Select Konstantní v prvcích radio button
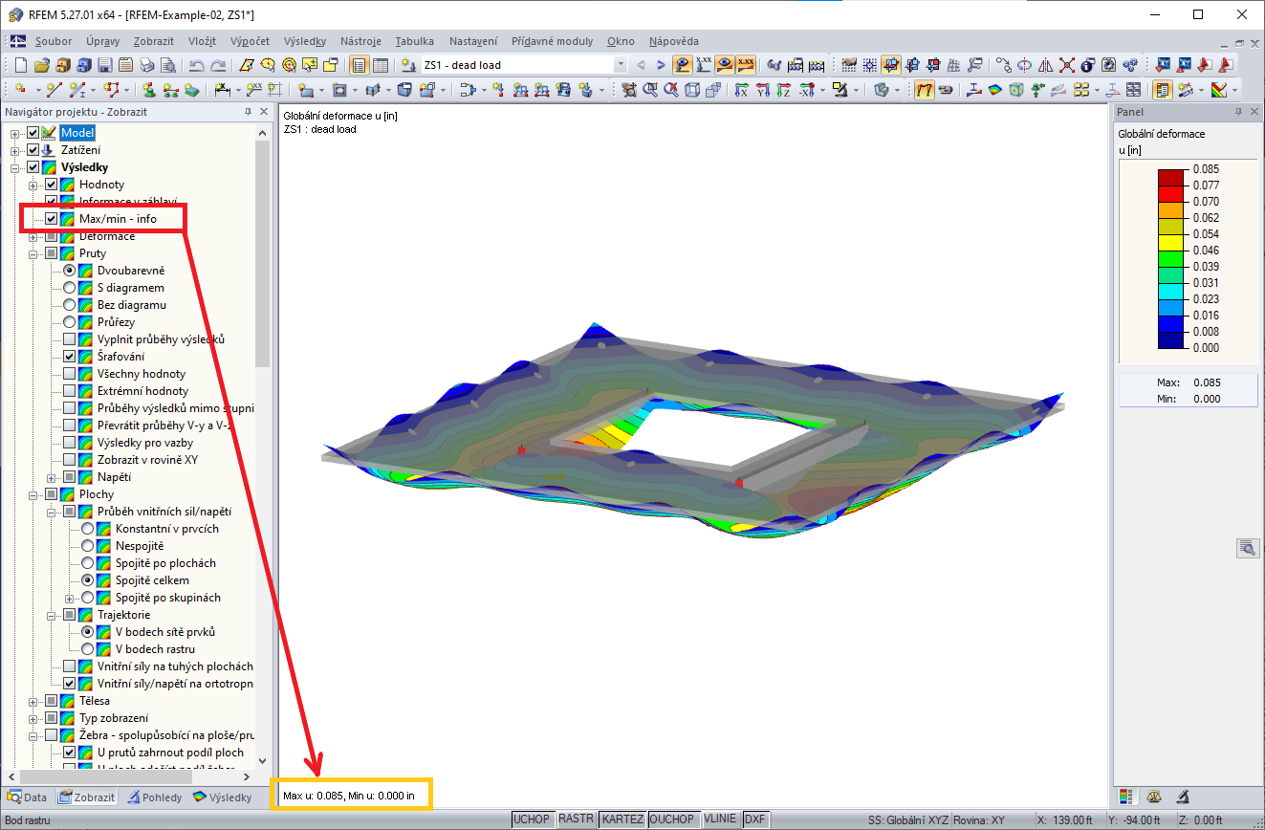This screenshot has width=1265, height=830. (x=88, y=529)
